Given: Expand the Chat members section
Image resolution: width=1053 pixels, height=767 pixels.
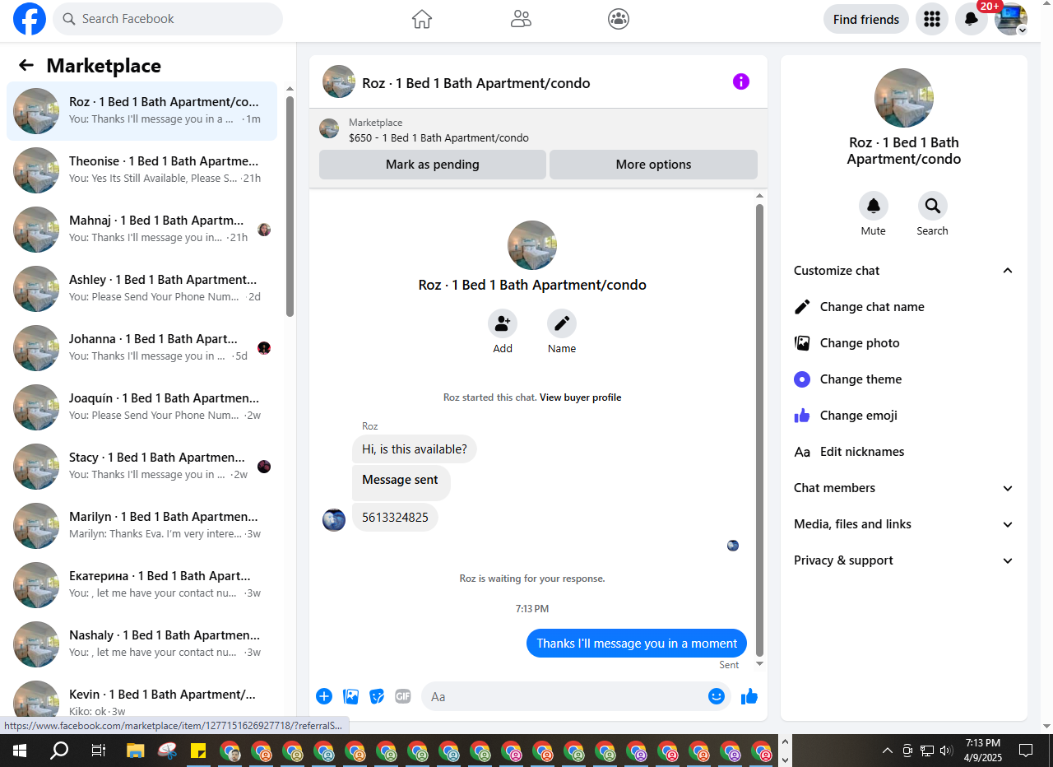Looking at the screenshot, I should [x=904, y=488].
